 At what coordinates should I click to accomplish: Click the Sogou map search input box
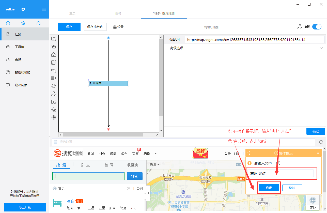click(x=88, y=176)
